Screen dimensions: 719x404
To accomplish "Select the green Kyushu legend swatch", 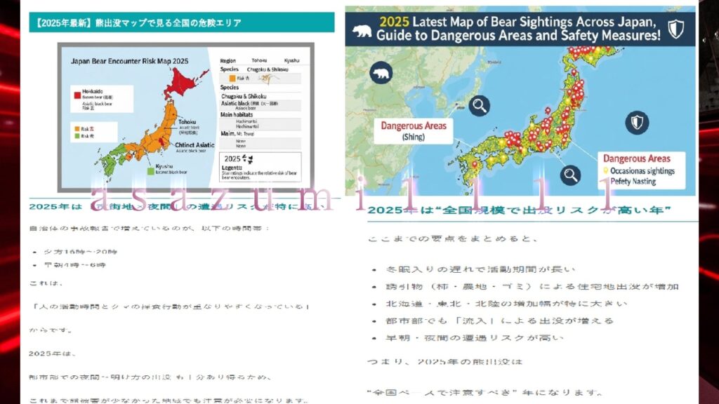I will 149,170.
